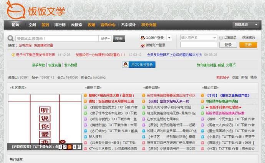This screenshot has width=265, height=163.
Task: Go to 云搜索 in navigation bar
Action: 76,25
